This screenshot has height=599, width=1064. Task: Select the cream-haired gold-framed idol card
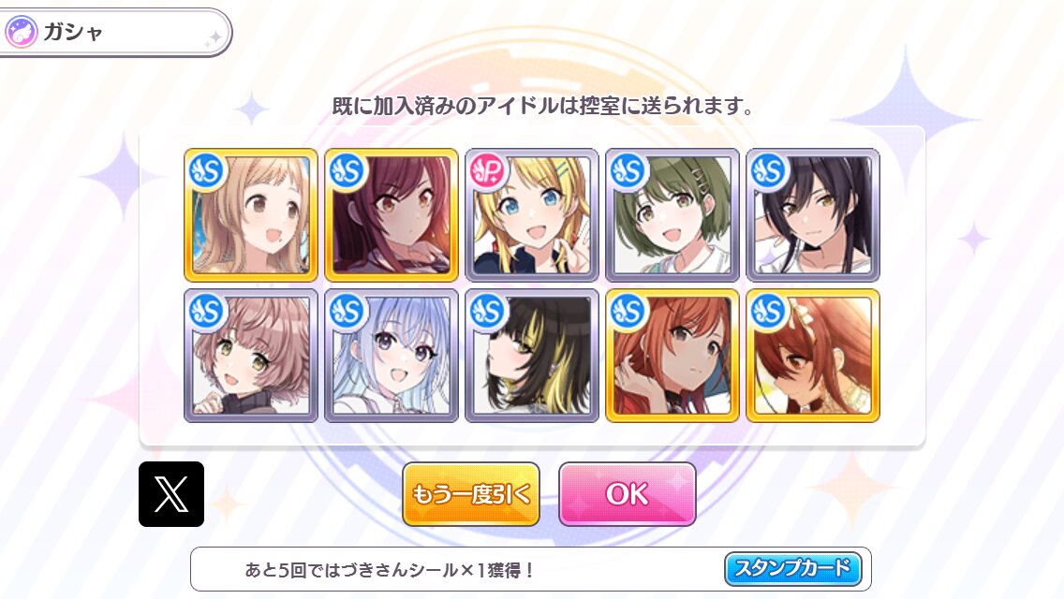[x=251, y=215]
